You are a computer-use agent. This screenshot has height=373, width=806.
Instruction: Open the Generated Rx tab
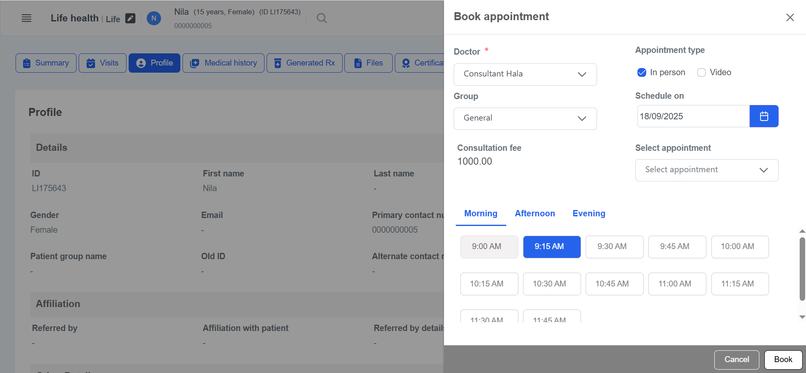[305, 63]
